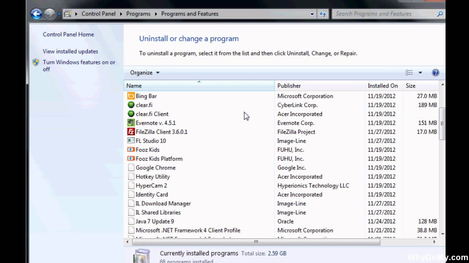Click the Control Panel icon in address bar
469x263 pixels.
click(67, 14)
